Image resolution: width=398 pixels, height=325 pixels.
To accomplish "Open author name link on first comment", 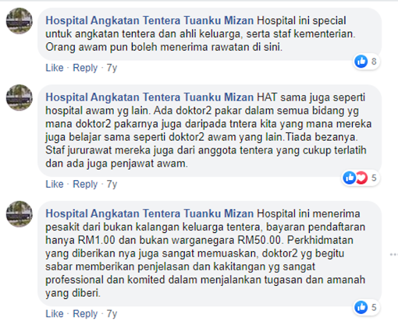I will (x=149, y=21).
